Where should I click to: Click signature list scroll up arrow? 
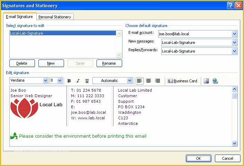119,34
